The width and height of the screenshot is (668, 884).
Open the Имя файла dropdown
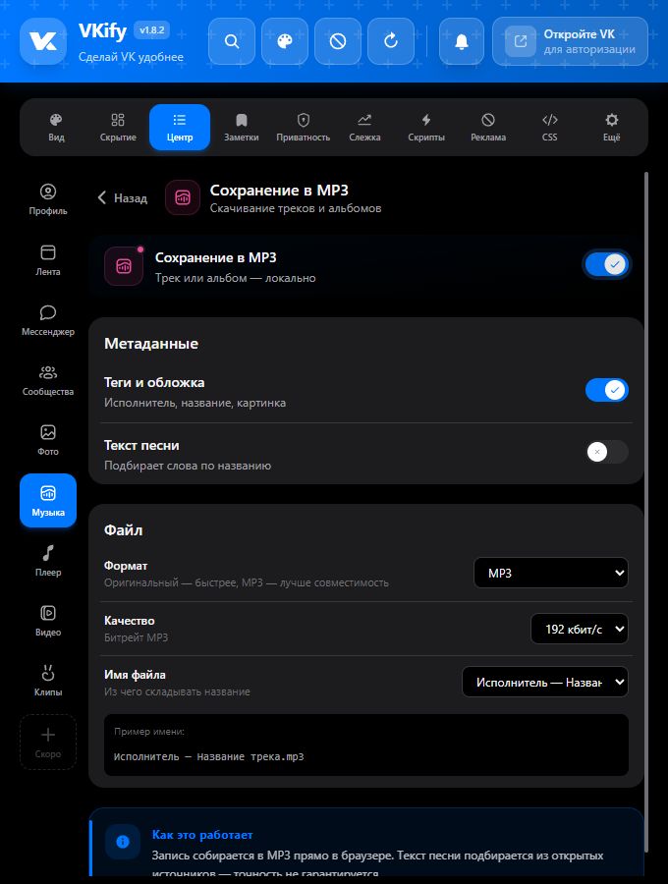(545, 682)
